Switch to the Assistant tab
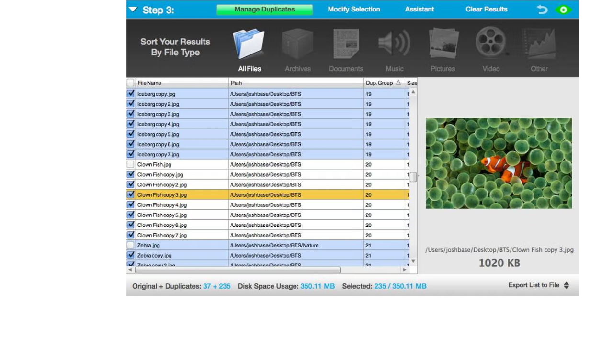This screenshot has height=344, width=613. pyautogui.click(x=420, y=10)
